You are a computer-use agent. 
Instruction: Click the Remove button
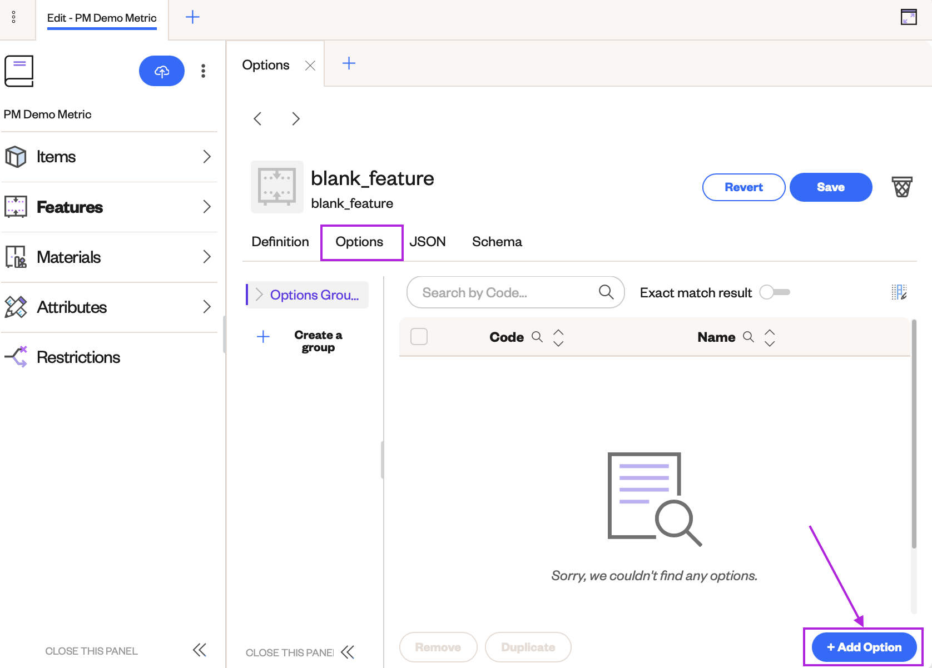click(x=438, y=647)
